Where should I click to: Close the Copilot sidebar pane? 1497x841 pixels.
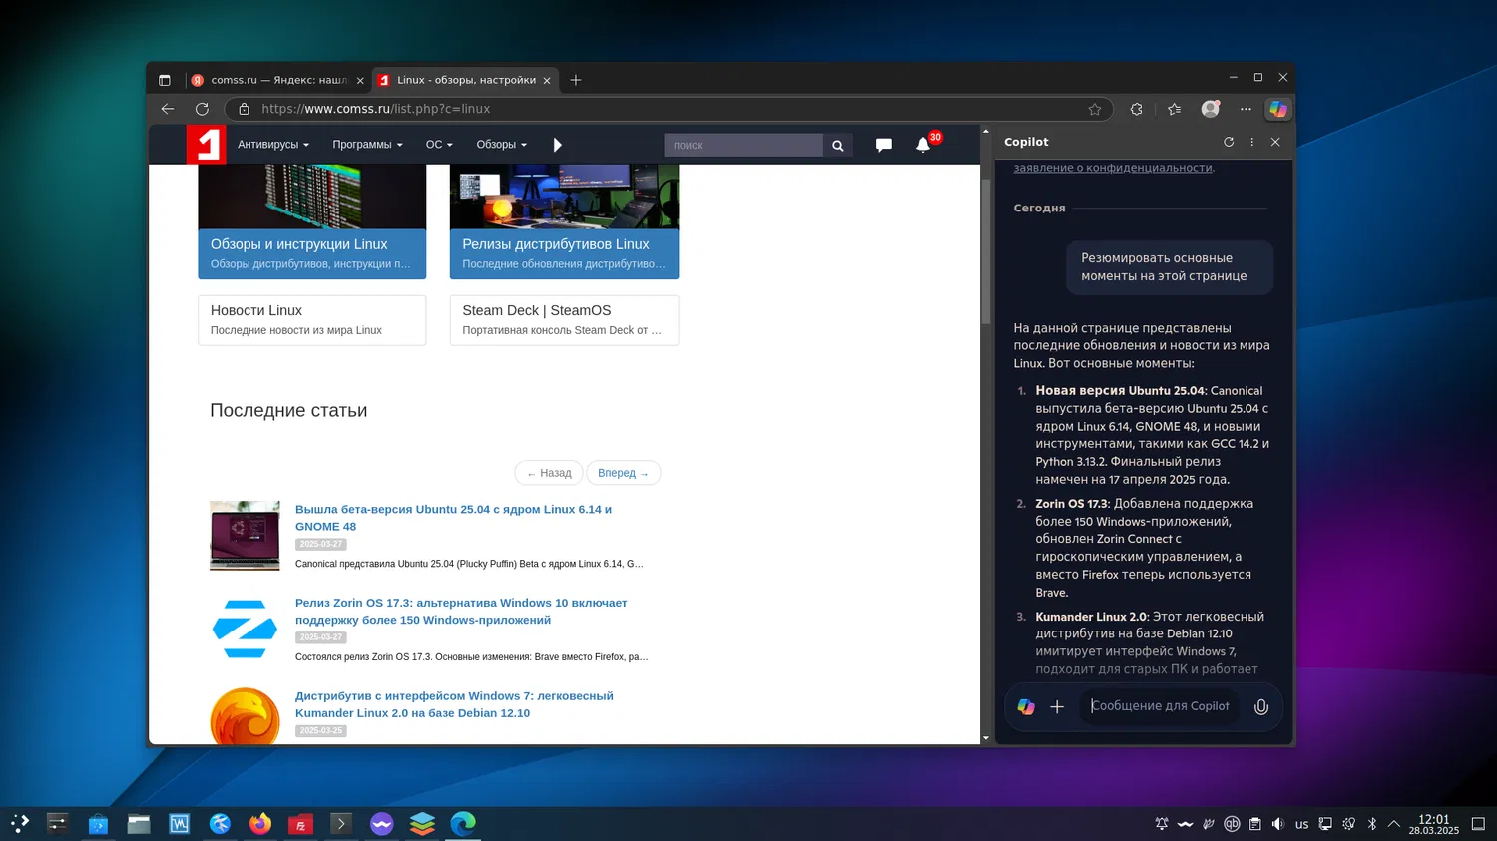1275,142
